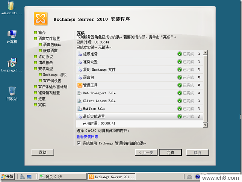
Task: Open the 开始 start menu
Action: tap(8, 176)
